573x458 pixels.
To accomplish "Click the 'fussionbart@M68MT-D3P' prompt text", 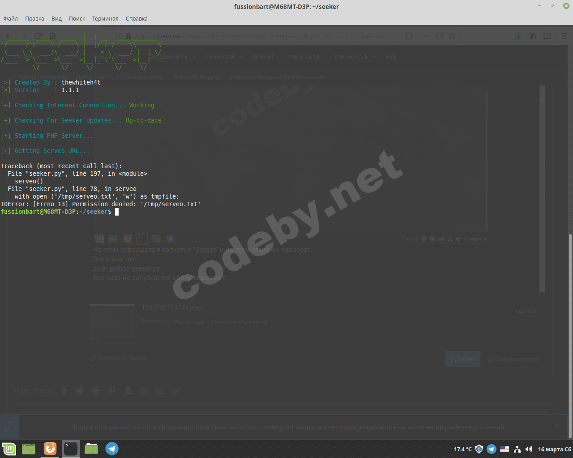I will (x=38, y=212).
